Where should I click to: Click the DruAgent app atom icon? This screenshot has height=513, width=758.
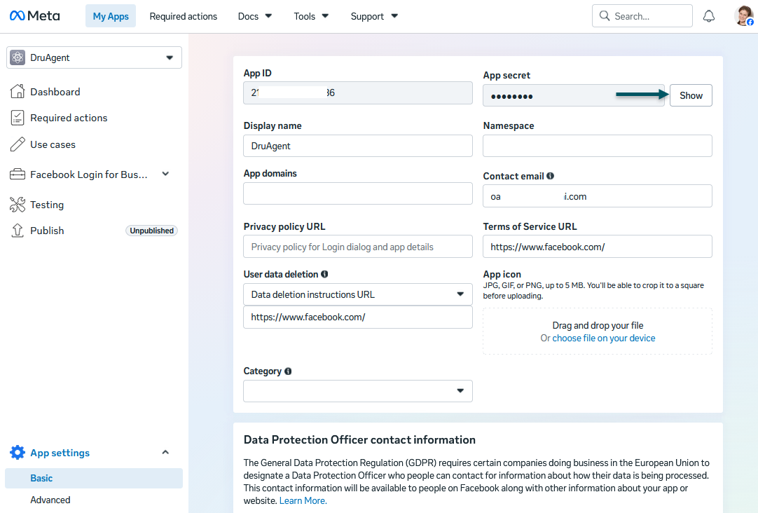tap(18, 57)
